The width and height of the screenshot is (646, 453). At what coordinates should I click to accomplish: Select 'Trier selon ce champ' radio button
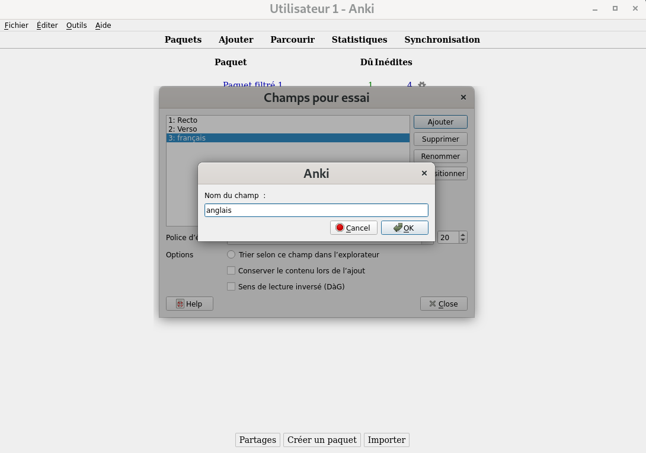coord(231,254)
